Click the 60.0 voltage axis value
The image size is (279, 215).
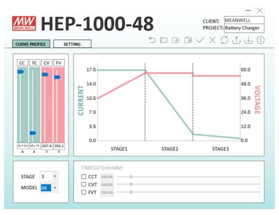coord(245,70)
